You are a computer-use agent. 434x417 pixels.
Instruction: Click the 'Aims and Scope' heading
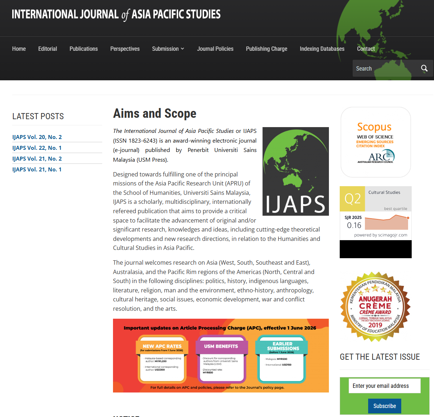[x=155, y=113]
